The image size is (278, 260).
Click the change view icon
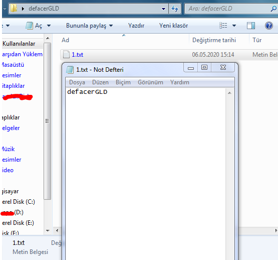[223, 26]
